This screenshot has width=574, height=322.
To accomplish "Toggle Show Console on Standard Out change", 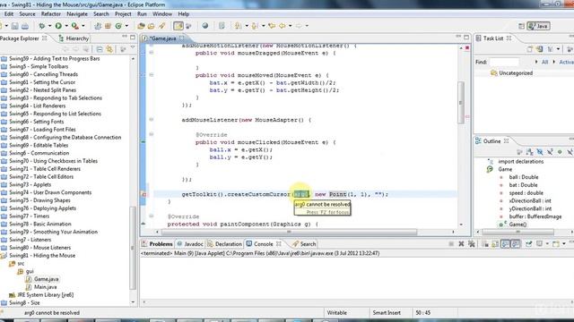I will 505,244.
